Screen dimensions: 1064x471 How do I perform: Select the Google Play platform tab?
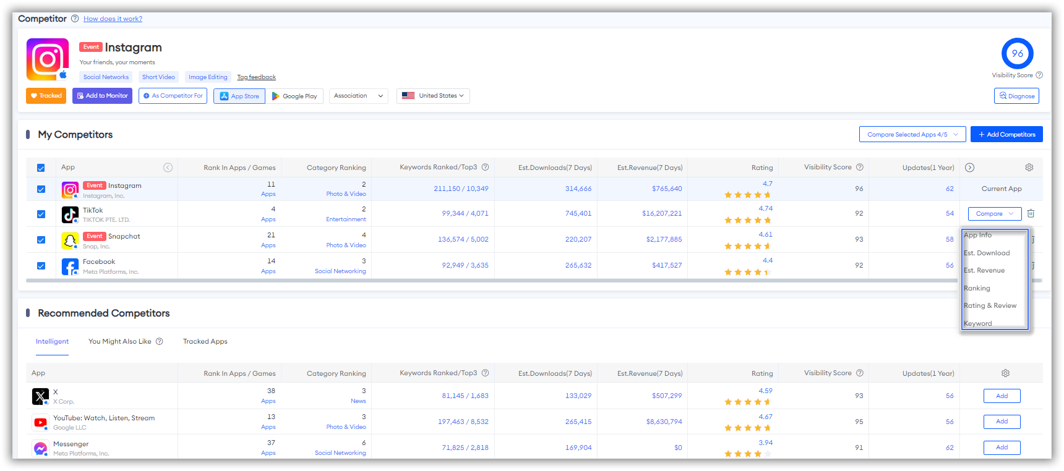coord(294,96)
